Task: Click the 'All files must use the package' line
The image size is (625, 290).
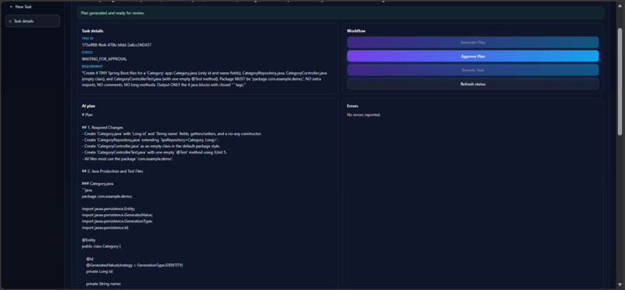Action: (x=128, y=159)
